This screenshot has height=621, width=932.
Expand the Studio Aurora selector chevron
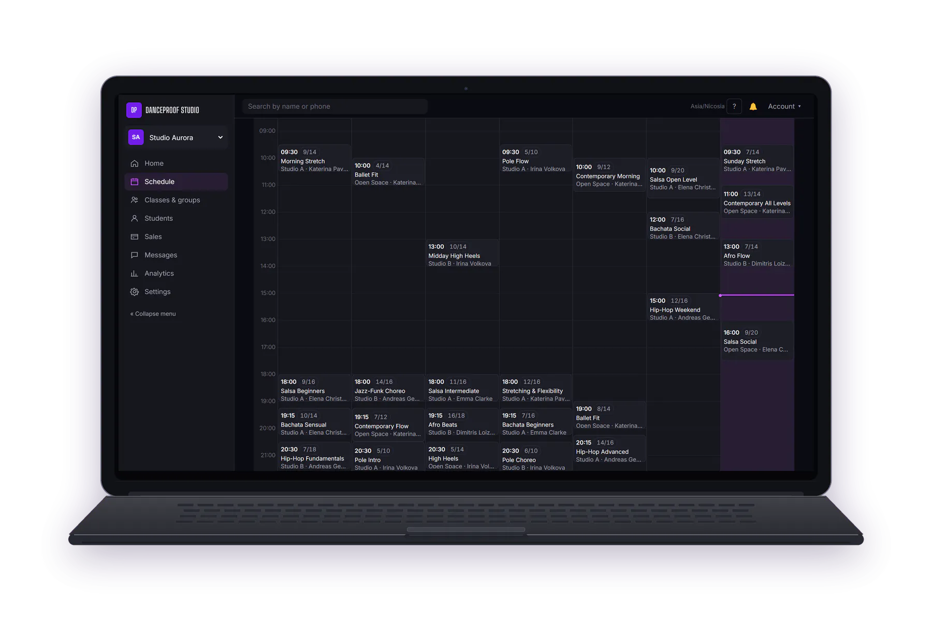[221, 138]
